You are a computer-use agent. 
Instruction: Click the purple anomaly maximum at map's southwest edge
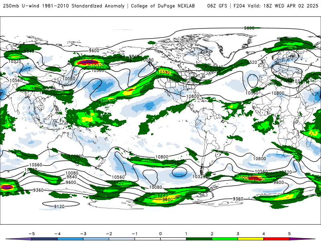(x=6, y=187)
